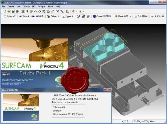Click the 'Kremlin' license text

pos(57,111)
